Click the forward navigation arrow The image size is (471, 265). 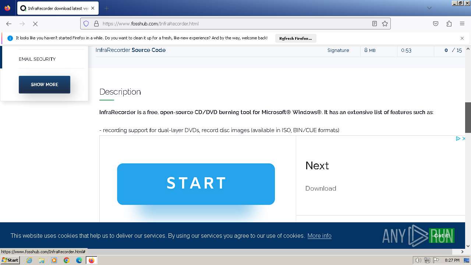tap(22, 24)
